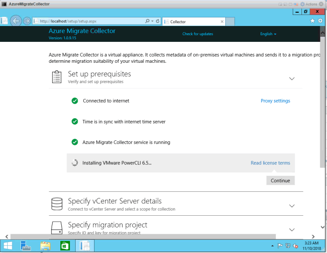327x253 pixels.
Task: Open the Windows Start menu
Action: point(8,246)
